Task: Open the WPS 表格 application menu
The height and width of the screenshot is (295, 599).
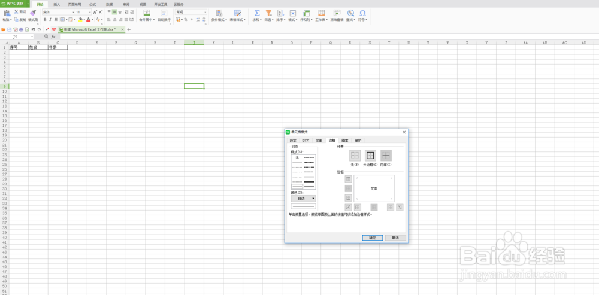Action: tap(15, 4)
